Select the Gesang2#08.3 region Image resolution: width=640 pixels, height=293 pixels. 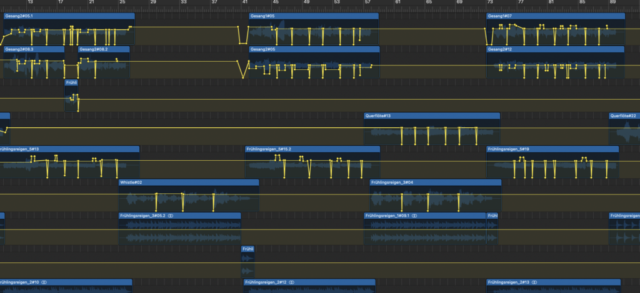(x=34, y=62)
